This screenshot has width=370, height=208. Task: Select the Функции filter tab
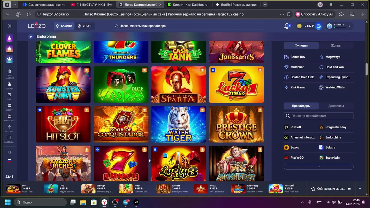tap(301, 45)
